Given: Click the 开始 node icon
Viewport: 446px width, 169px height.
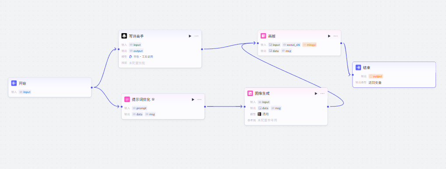Looking at the screenshot, I should tap(14, 83).
